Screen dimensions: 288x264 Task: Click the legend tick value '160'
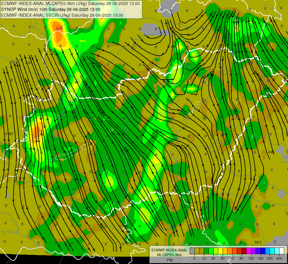(260, 258)
